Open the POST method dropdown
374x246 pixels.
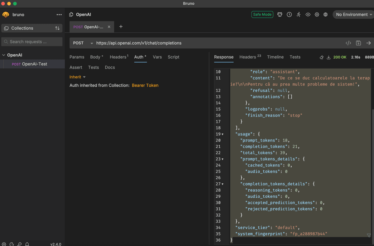(x=83, y=43)
